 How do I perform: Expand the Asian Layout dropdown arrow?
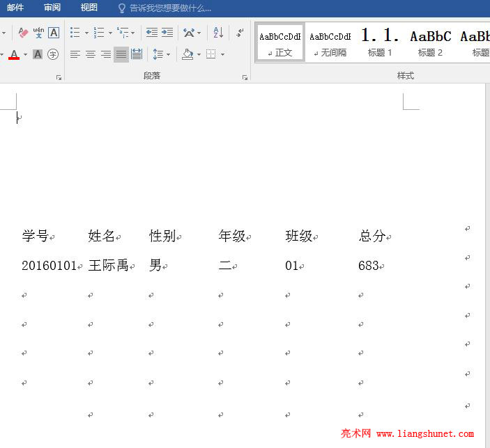tap(199, 33)
